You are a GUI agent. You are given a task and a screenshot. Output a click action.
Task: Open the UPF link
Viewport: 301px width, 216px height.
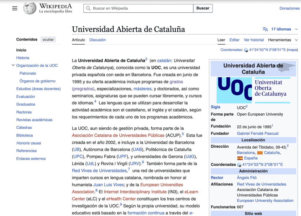tap(123, 157)
